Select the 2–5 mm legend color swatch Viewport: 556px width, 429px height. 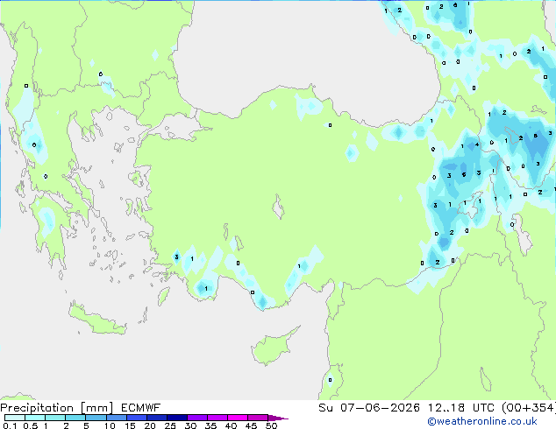(x=75, y=418)
